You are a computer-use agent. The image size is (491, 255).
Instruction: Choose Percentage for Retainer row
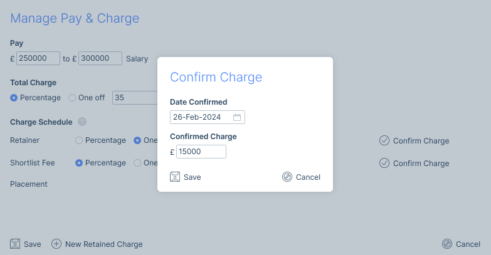(79, 140)
